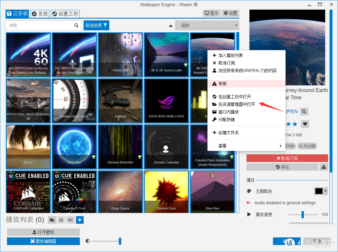Click the 播放速度 slider handle

(x=303, y=214)
